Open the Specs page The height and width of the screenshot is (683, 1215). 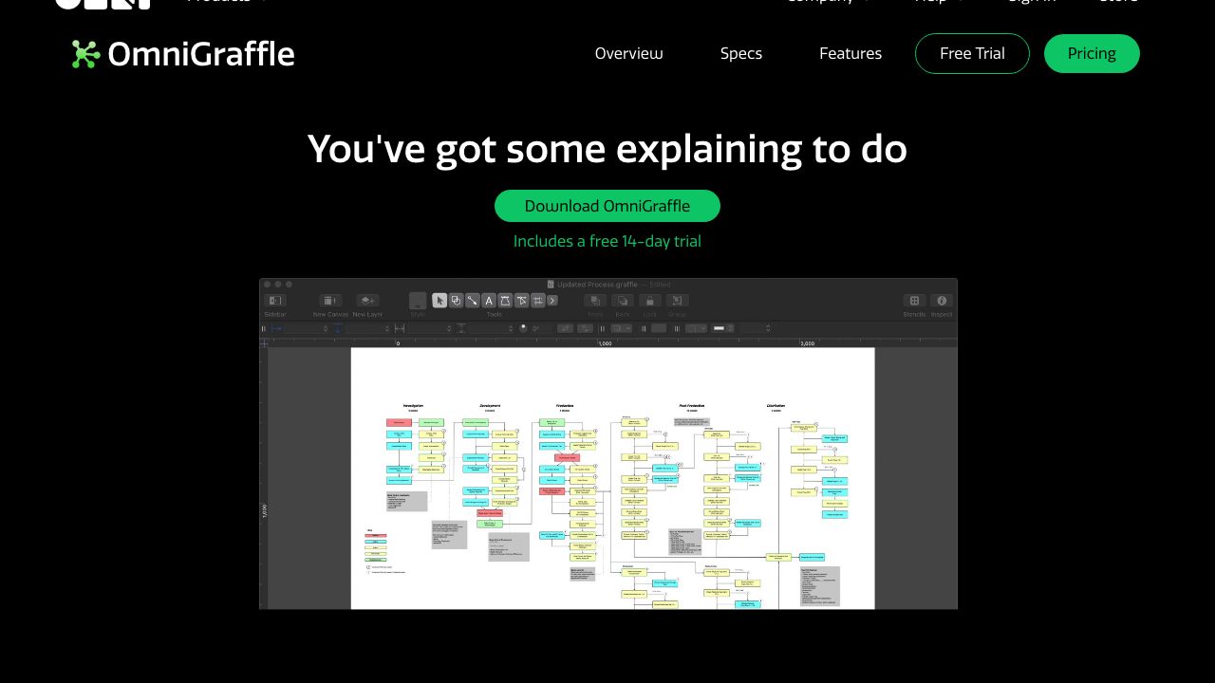(x=741, y=53)
